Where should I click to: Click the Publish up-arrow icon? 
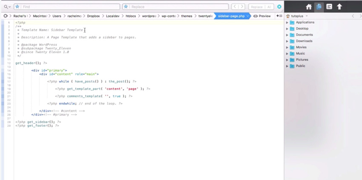point(339,7)
